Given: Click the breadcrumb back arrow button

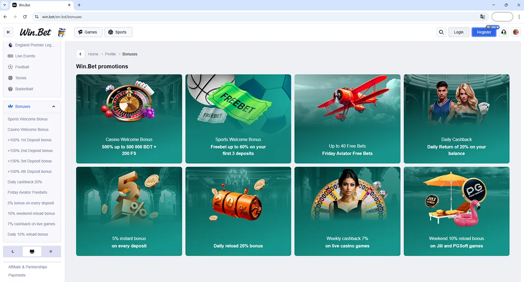Looking at the screenshot, I should (81, 54).
